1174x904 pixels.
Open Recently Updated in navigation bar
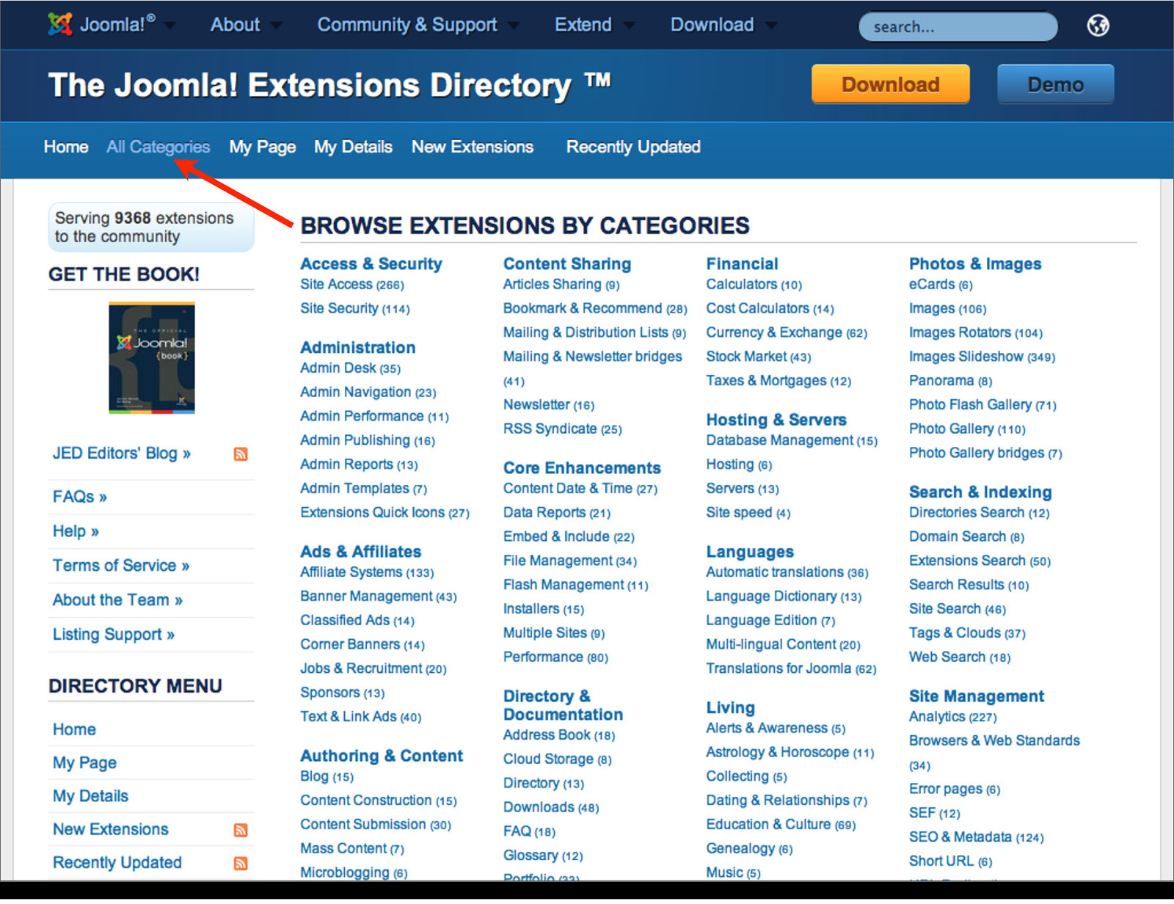pyautogui.click(x=633, y=147)
